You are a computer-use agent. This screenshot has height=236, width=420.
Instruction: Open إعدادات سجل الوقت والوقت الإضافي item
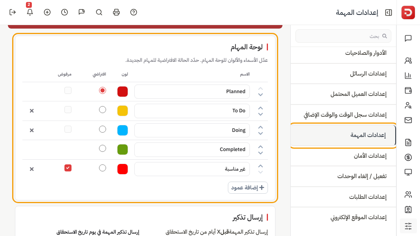pyautogui.click(x=343, y=115)
